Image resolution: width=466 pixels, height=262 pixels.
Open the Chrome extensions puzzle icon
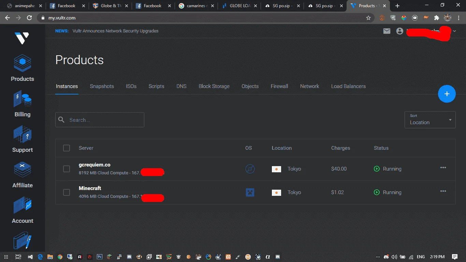pyautogui.click(x=436, y=18)
